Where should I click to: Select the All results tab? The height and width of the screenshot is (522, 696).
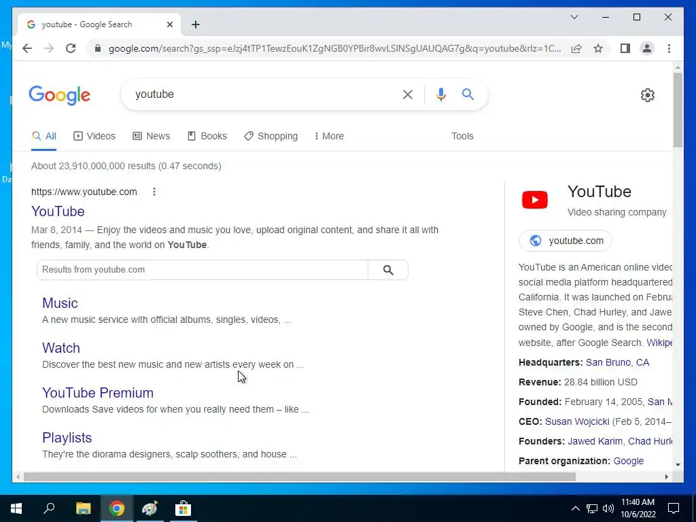tap(44, 136)
